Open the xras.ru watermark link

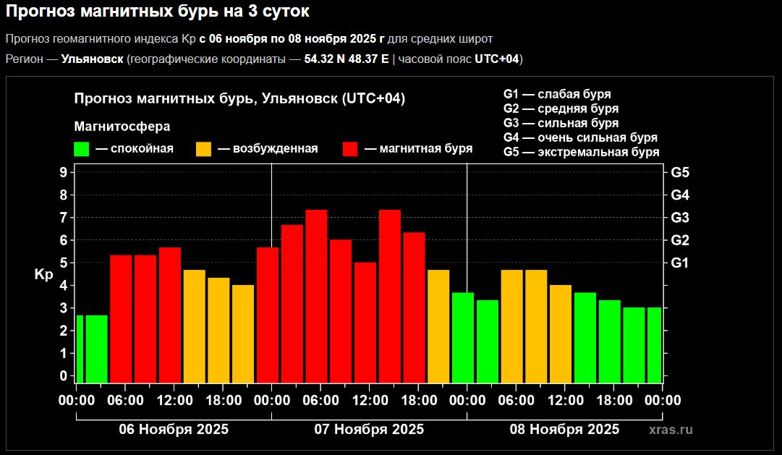coord(671,430)
